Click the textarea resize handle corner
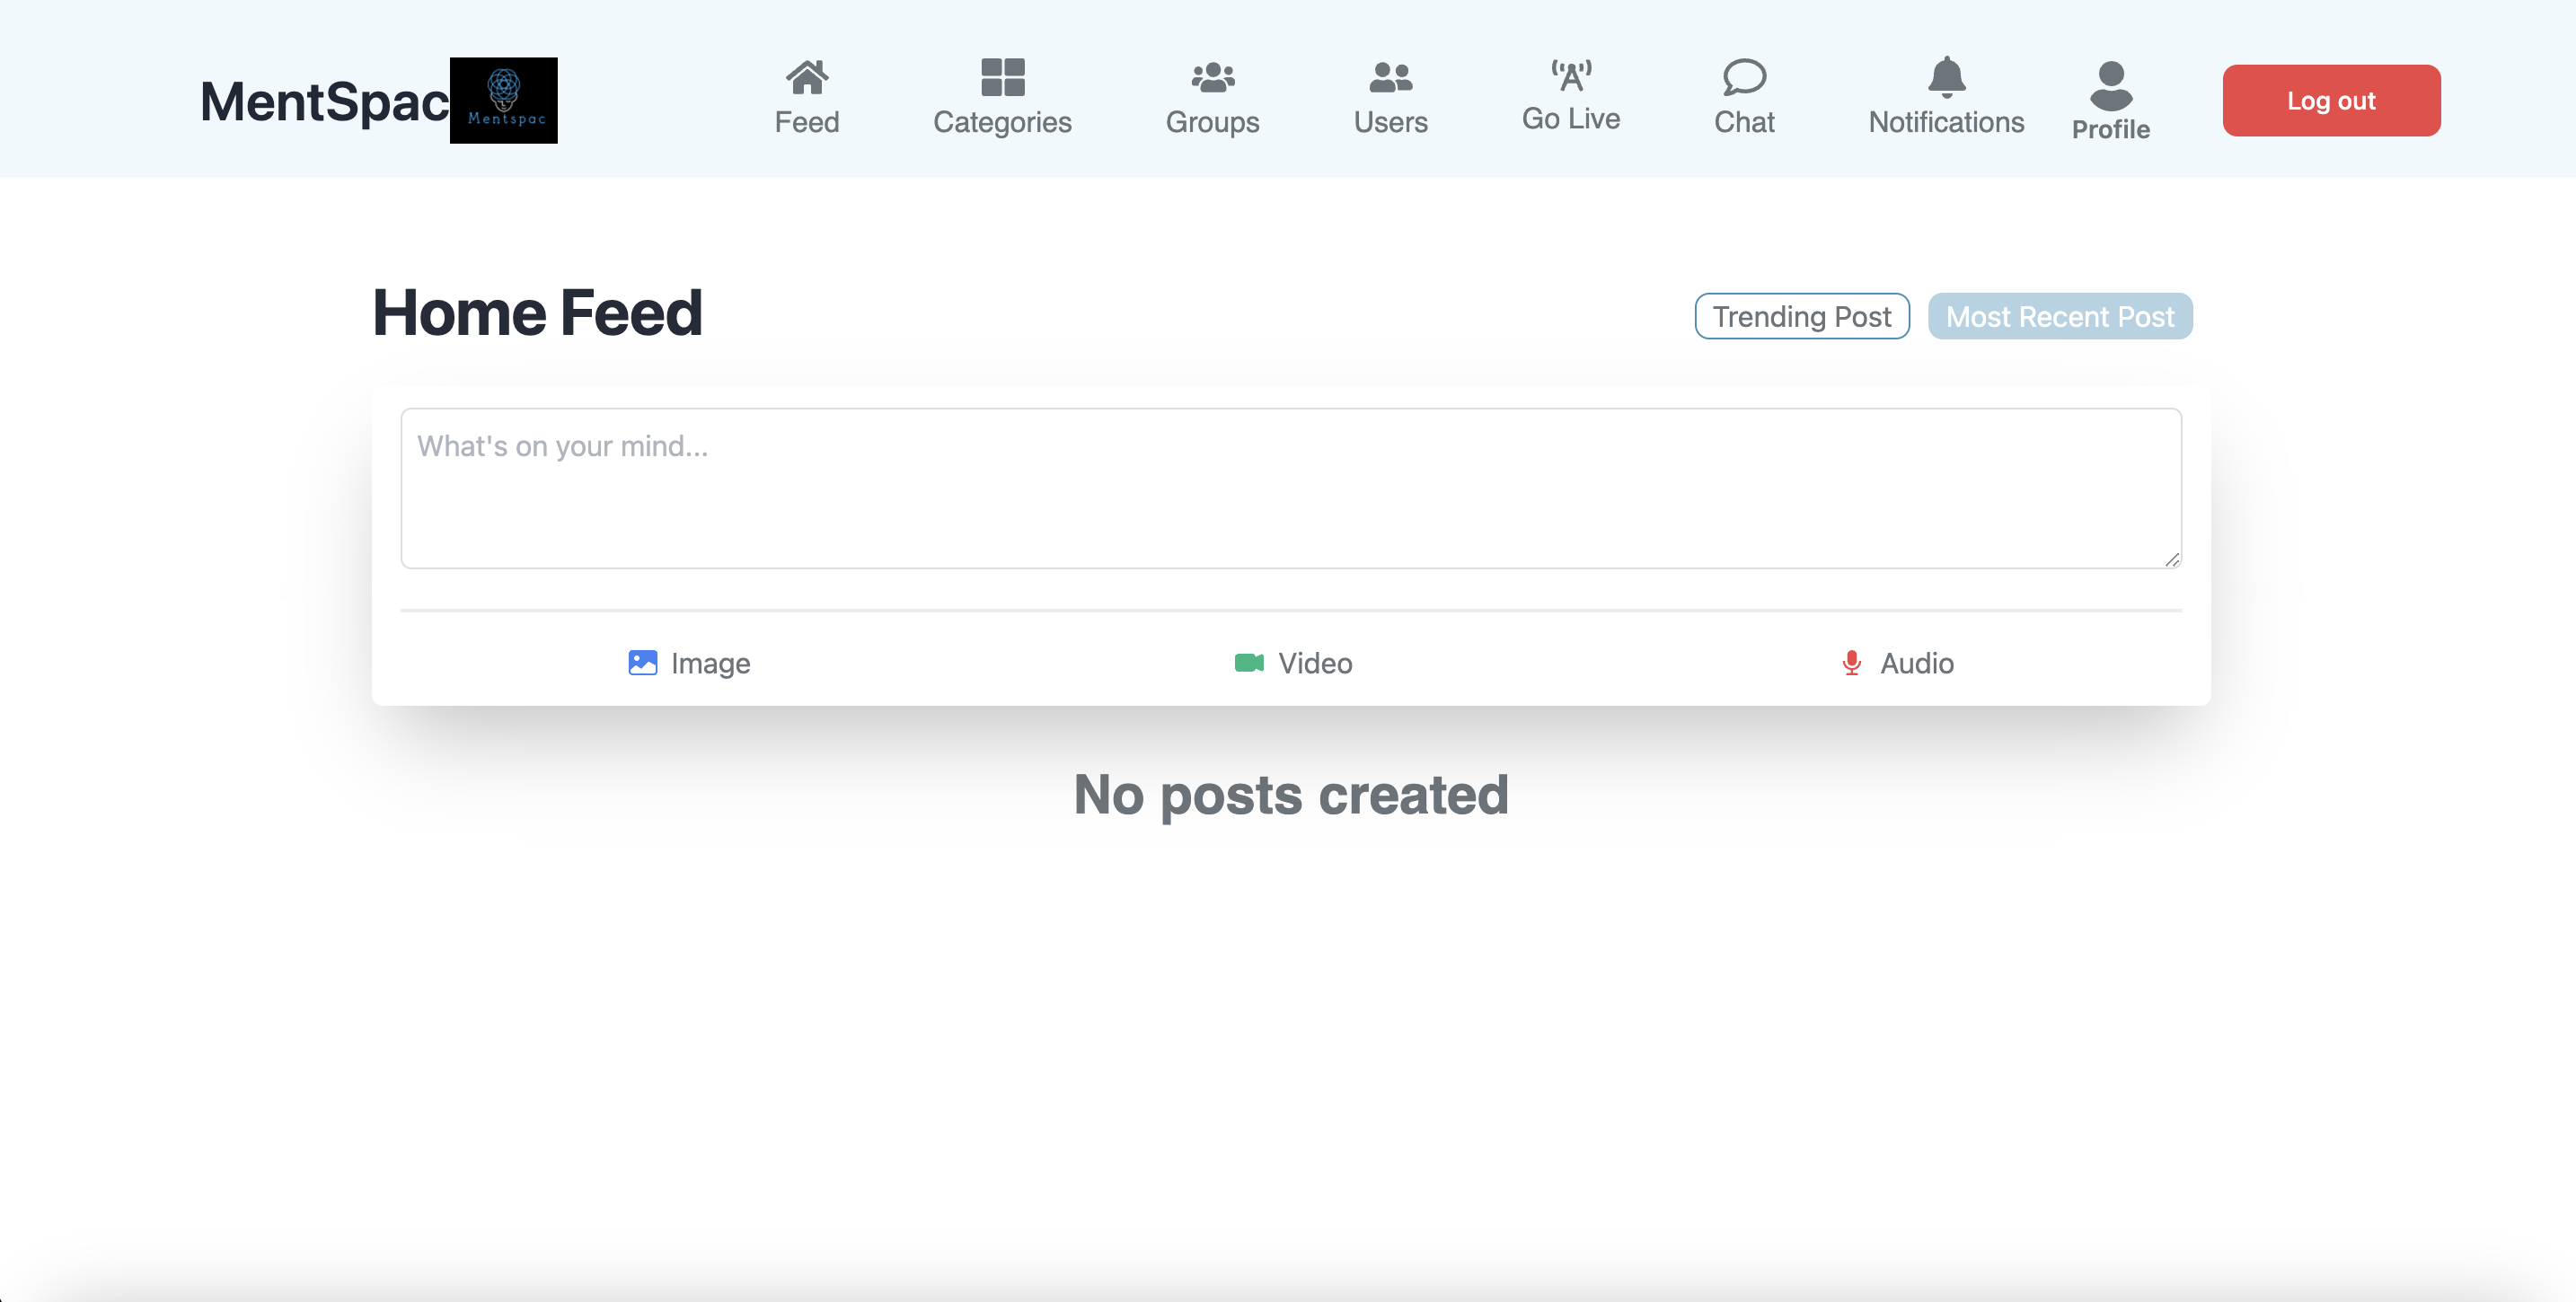Image resolution: width=2576 pixels, height=1302 pixels. click(2171, 559)
